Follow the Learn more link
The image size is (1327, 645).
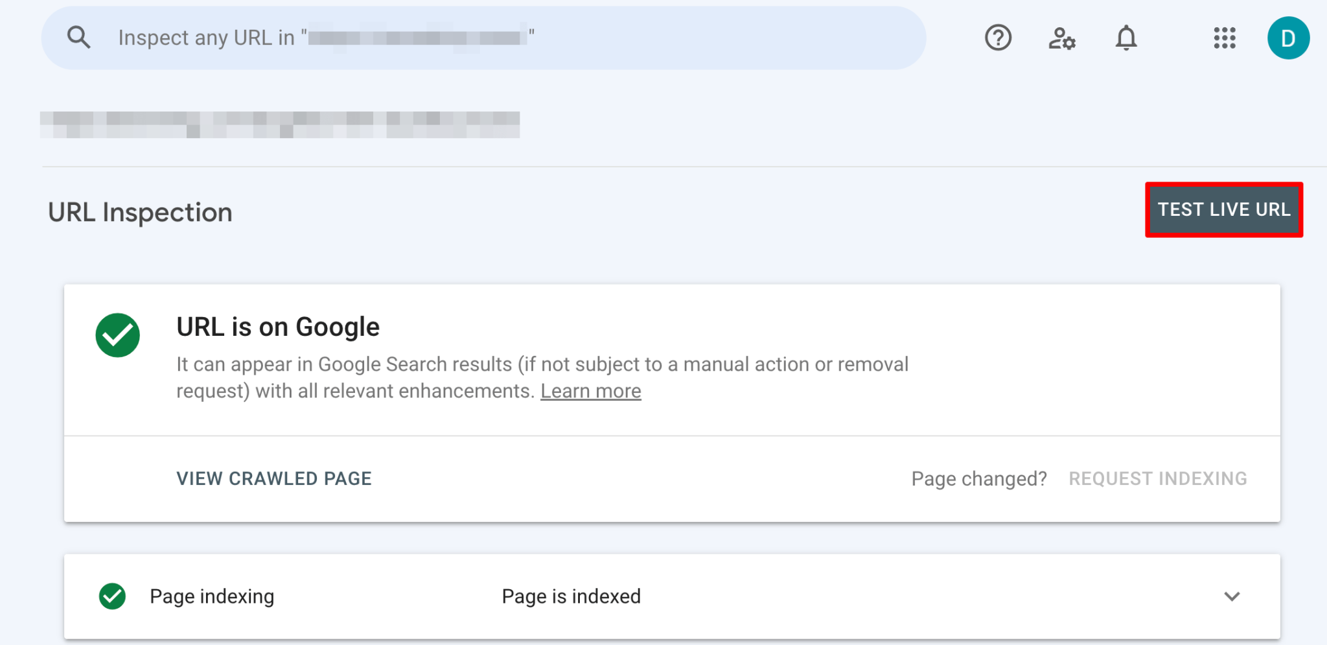coord(591,391)
